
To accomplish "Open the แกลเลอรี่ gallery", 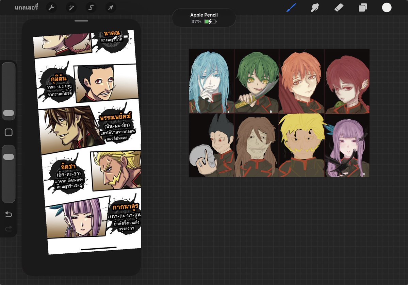I will click(26, 7).
